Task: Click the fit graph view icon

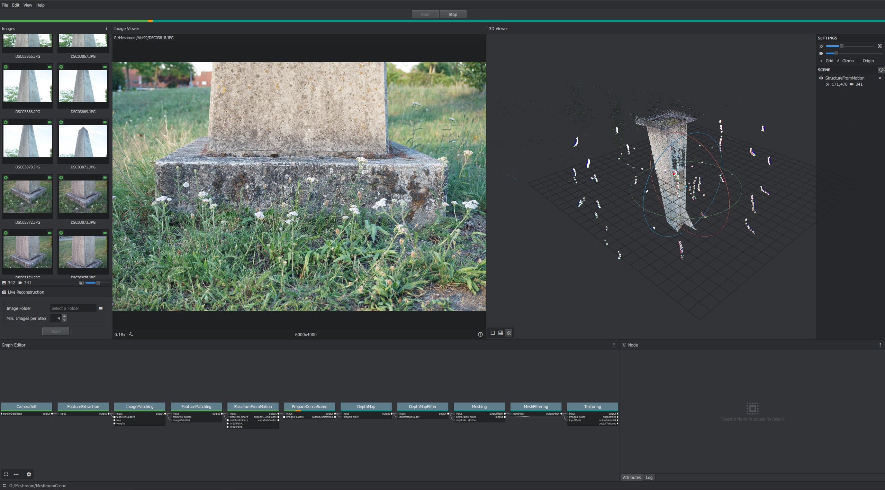Action: [6, 474]
